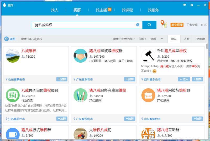Open orange briefcase avatar of 猪八戒网被坑维权群
Viewport: 210px width, 141px height.
point(148,95)
